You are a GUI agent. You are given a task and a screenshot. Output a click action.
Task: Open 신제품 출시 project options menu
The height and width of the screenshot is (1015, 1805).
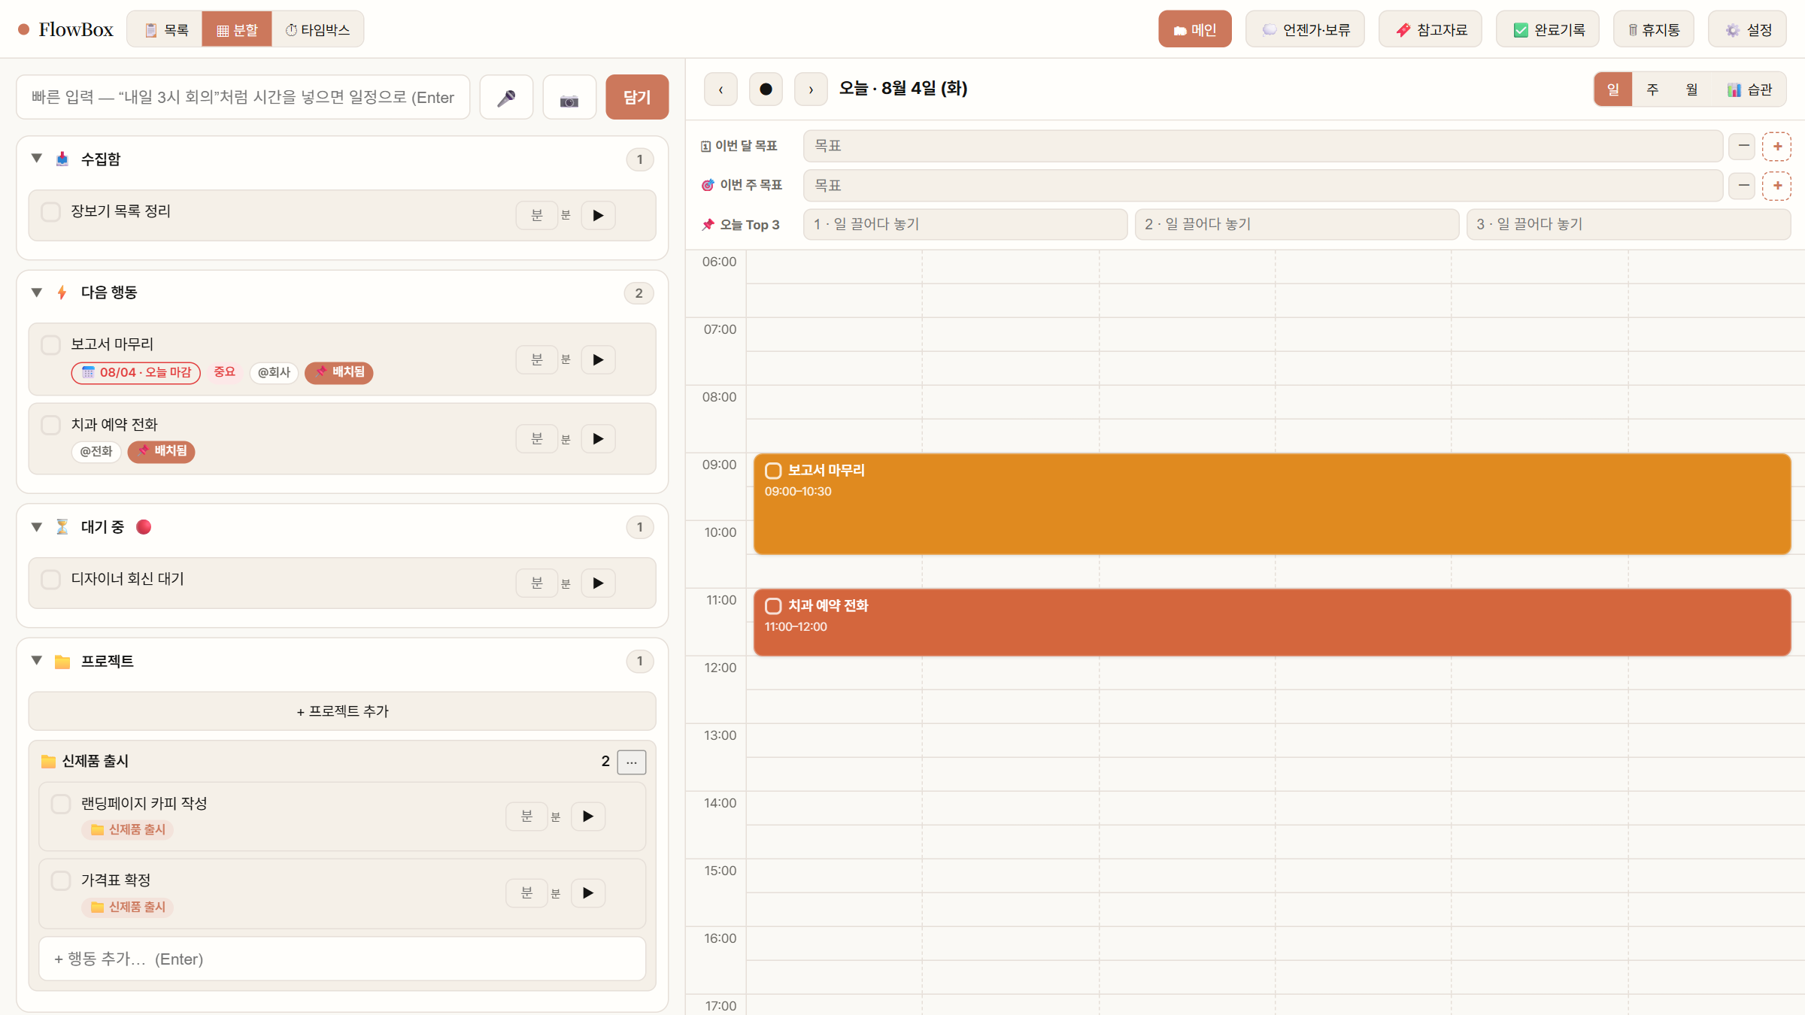pos(631,762)
